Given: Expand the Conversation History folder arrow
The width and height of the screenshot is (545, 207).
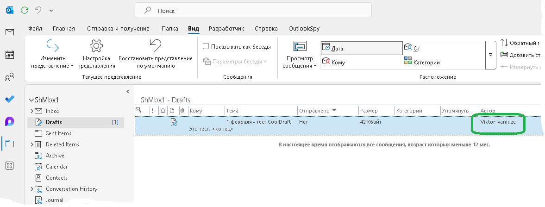Looking at the screenshot, I should tap(31, 189).
